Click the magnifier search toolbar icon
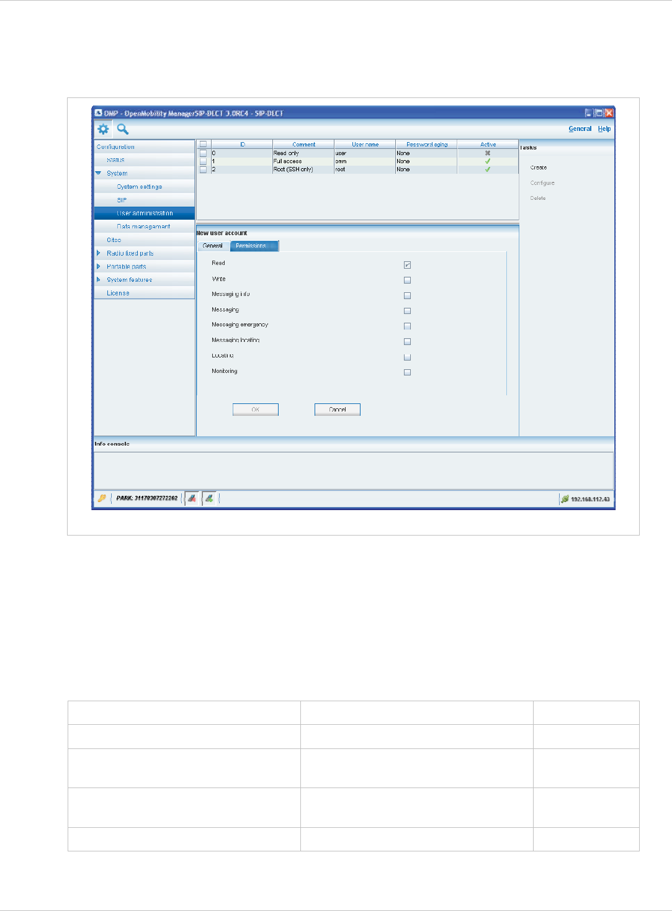The width and height of the screenshot is (672, 911). tap(123, 129)
